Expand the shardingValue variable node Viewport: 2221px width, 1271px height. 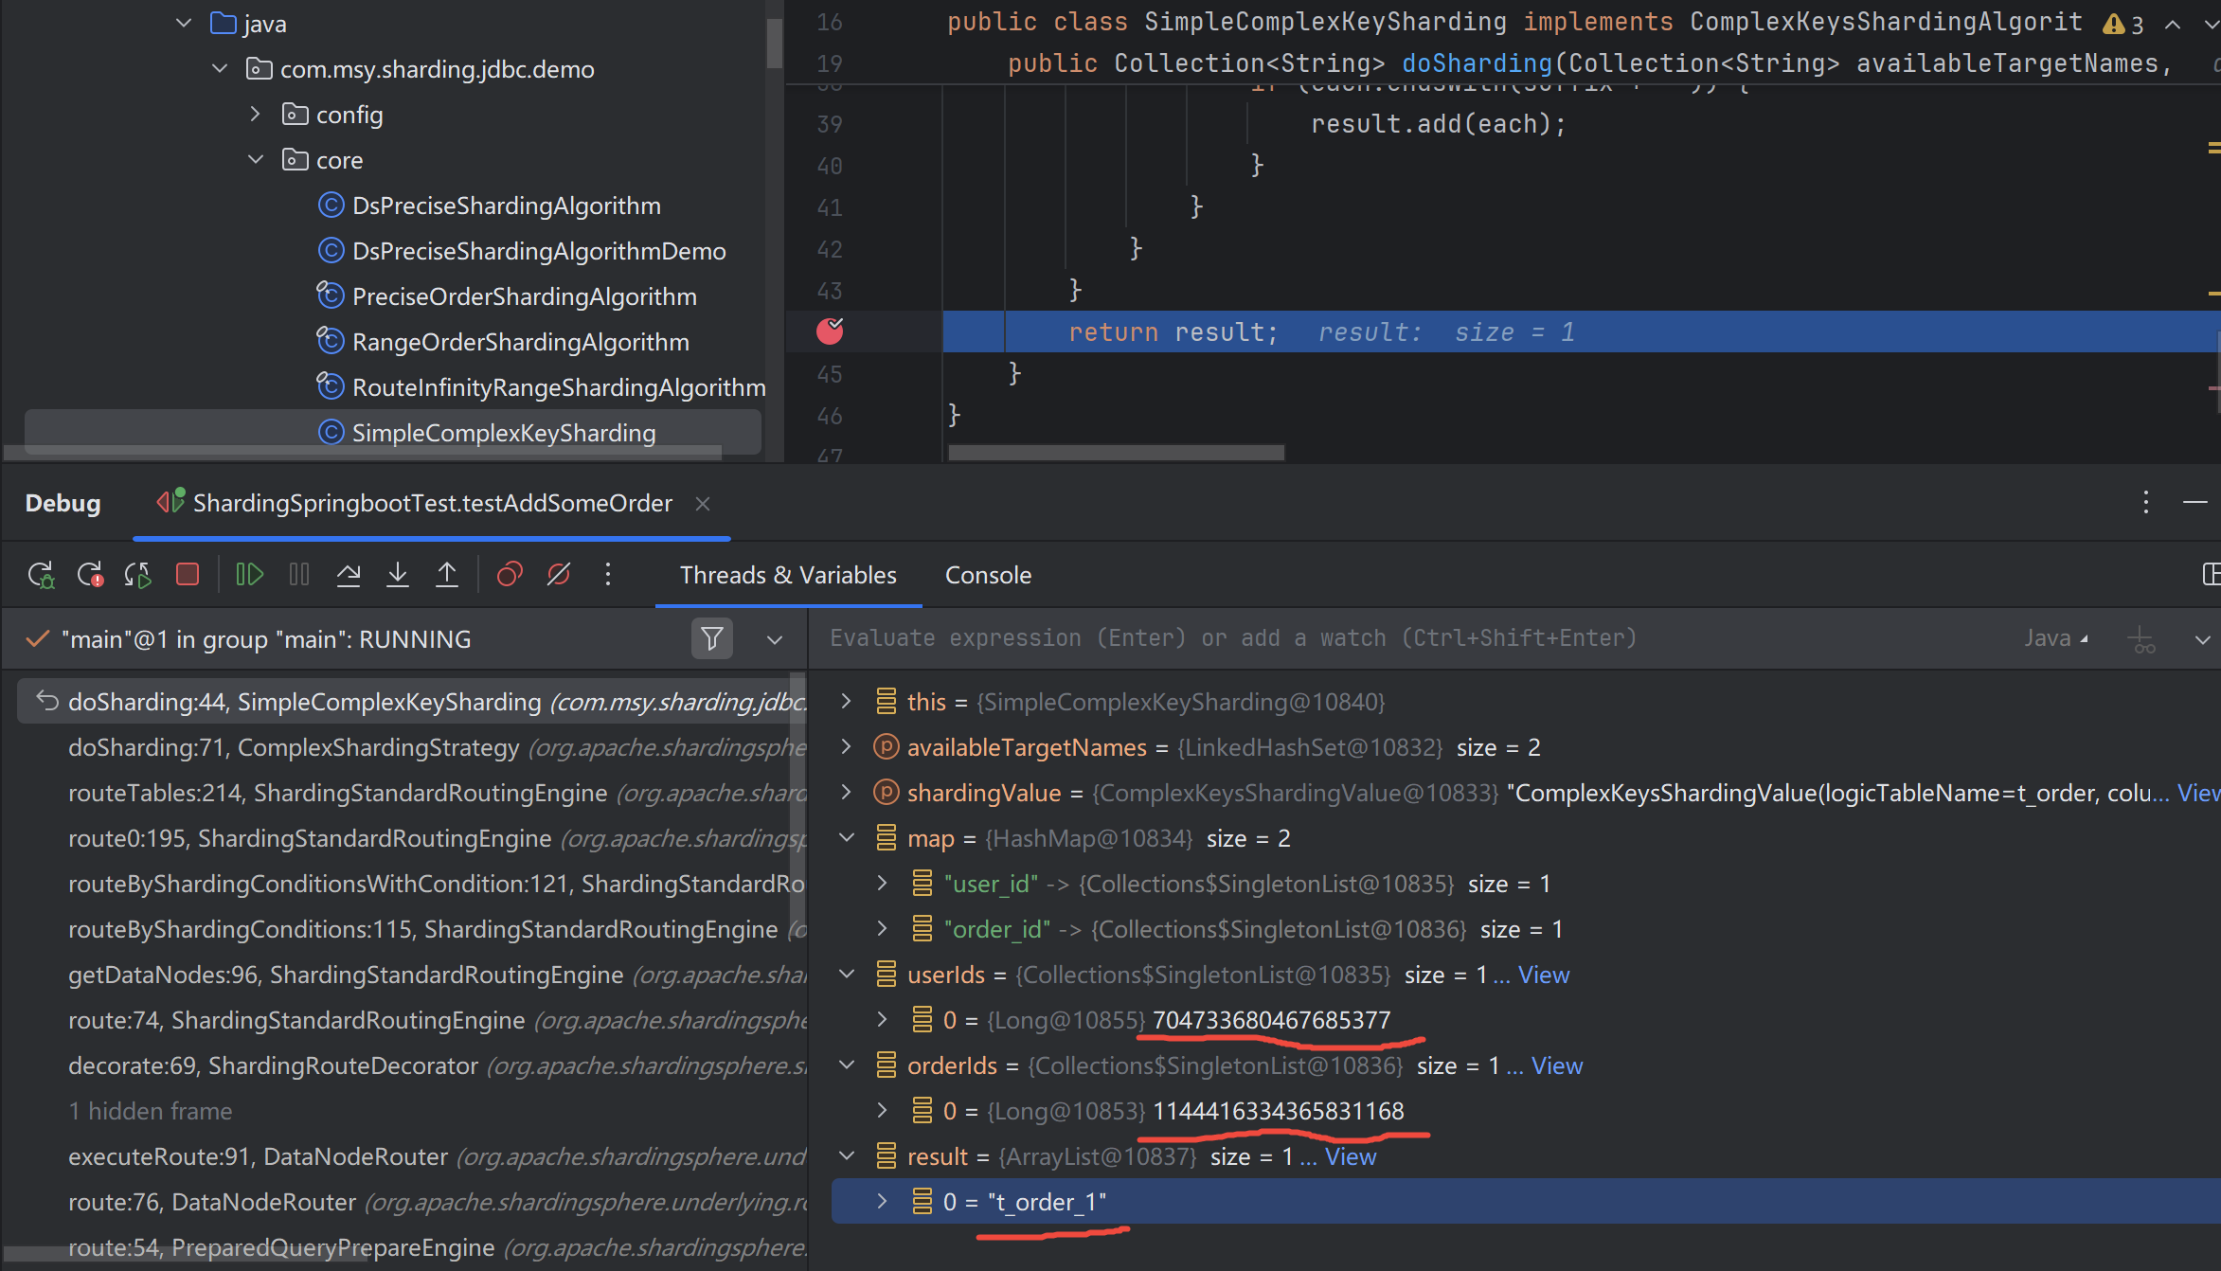(x=846, y=793)
